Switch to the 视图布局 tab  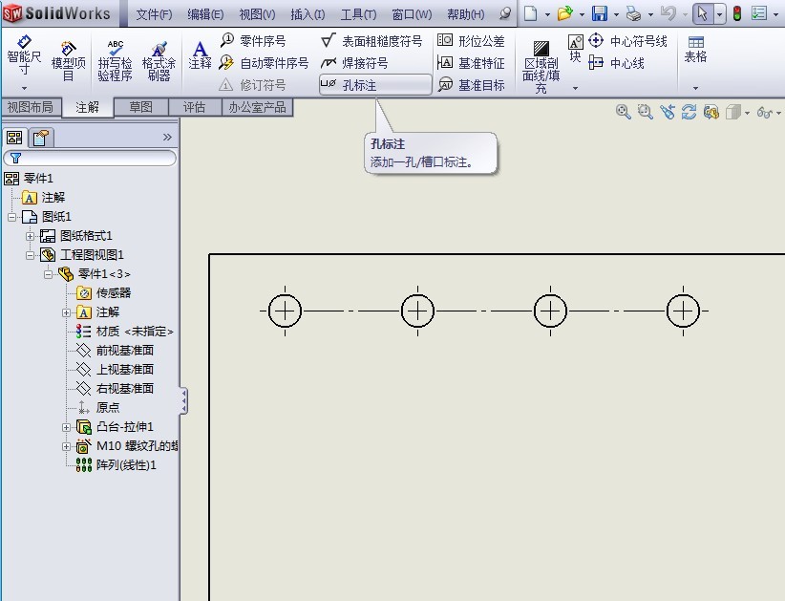click(x=32, y=107)
